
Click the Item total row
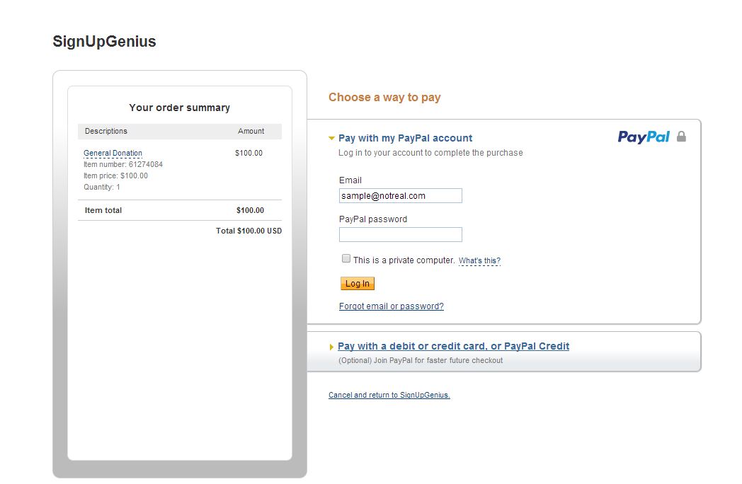(x=180, y=210)
